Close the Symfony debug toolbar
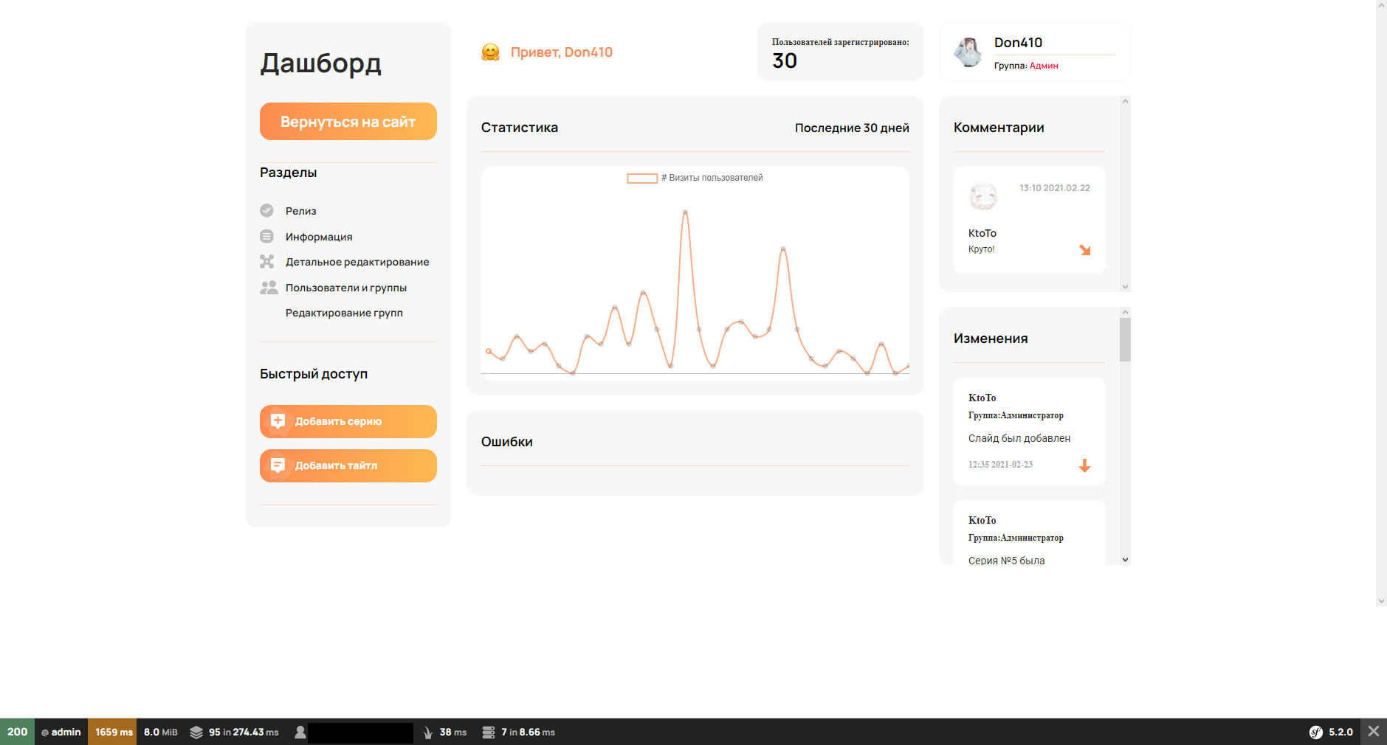 click(1373, 731)
